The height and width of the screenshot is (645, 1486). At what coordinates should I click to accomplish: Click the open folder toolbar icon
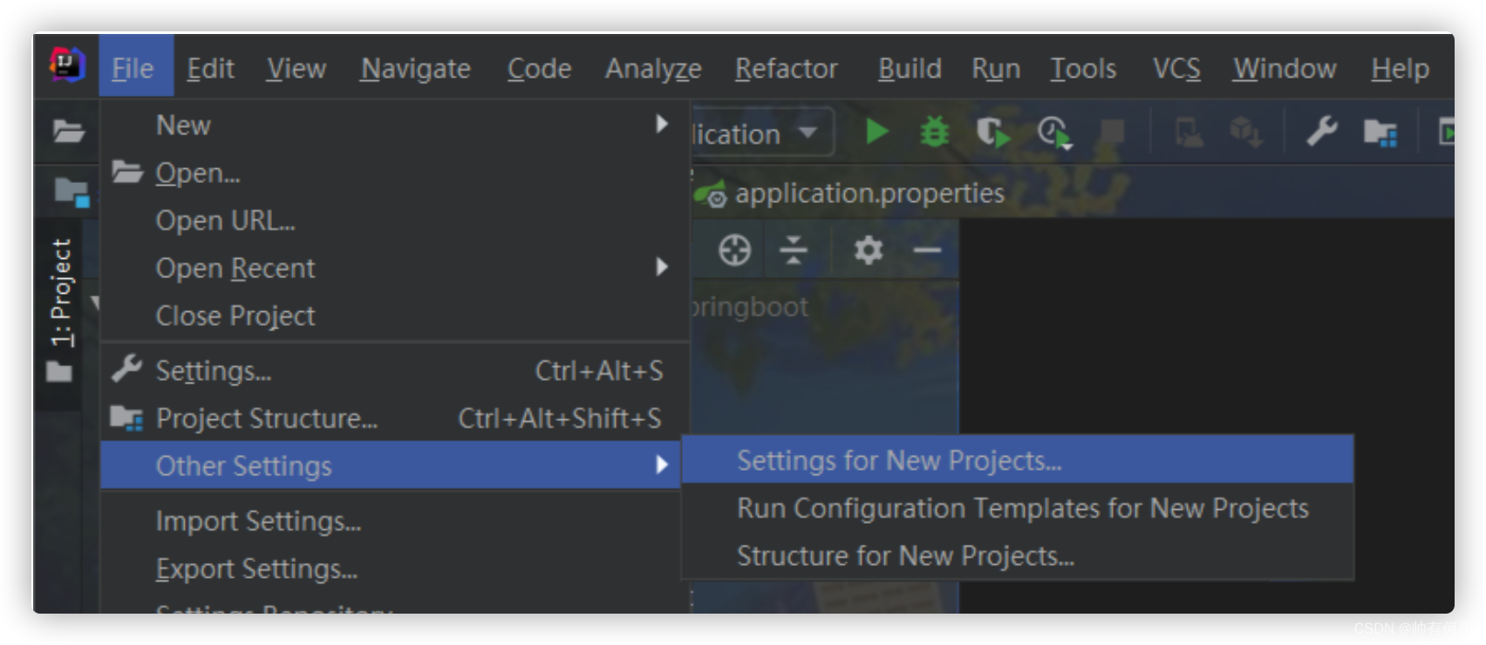(x=68, y=132)
